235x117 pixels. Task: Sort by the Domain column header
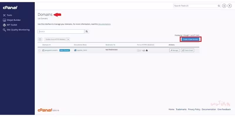click(x=46, y=45)
